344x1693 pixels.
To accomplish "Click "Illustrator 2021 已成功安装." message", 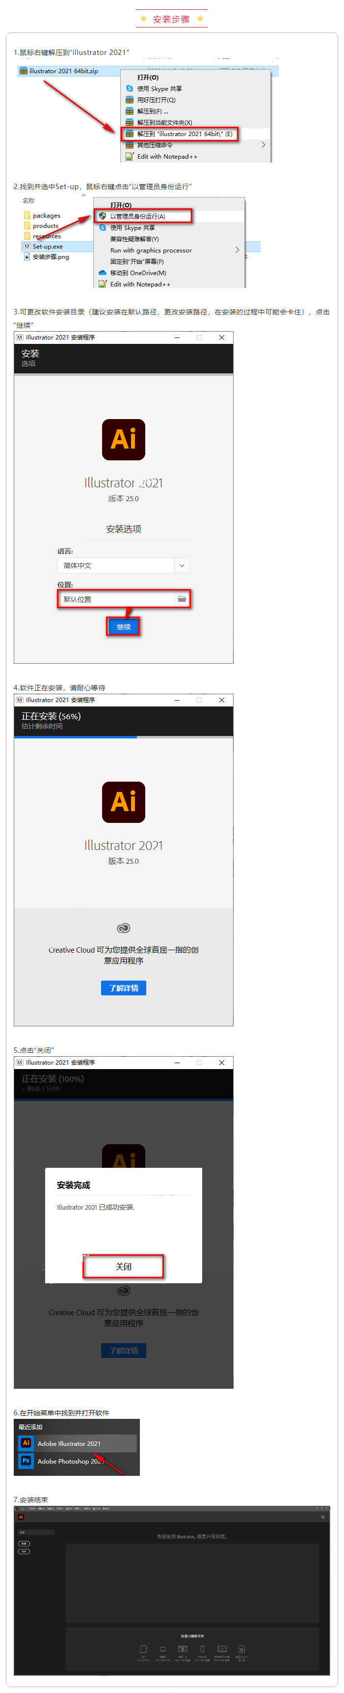I will coord(96,1207).
